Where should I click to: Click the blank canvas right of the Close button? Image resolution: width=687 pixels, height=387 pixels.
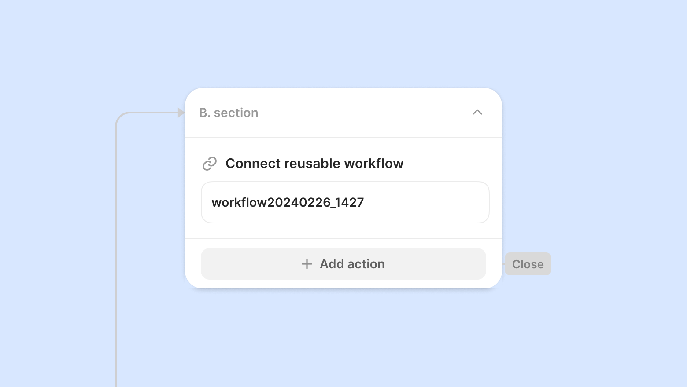[x=617, y=264]
